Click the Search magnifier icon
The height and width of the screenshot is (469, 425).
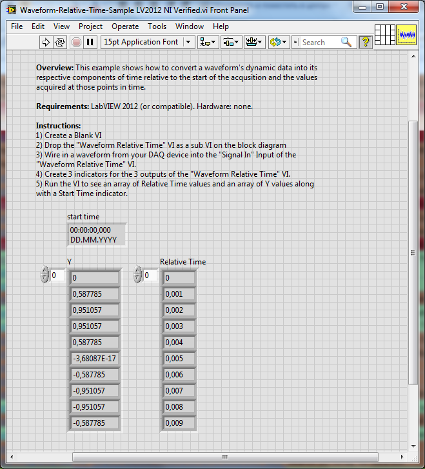point(346,42)
